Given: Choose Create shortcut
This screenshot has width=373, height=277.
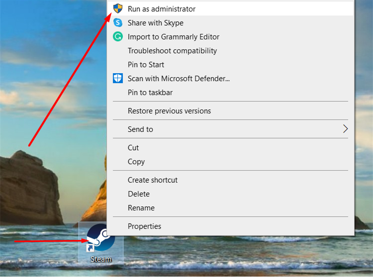Looking at the screenshot, I should coord(230,180).
